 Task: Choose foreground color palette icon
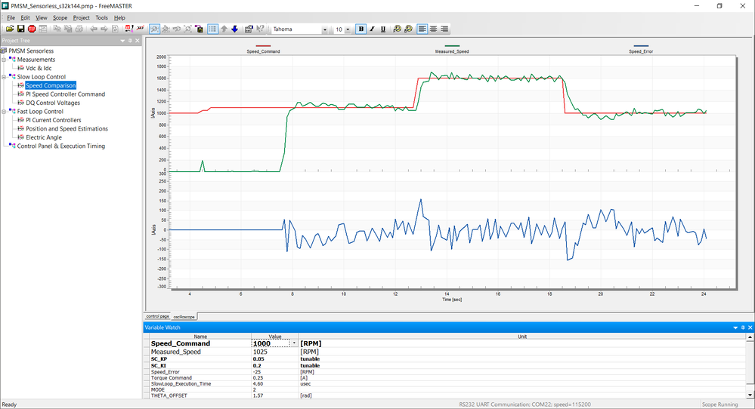[x=398, y=29]
